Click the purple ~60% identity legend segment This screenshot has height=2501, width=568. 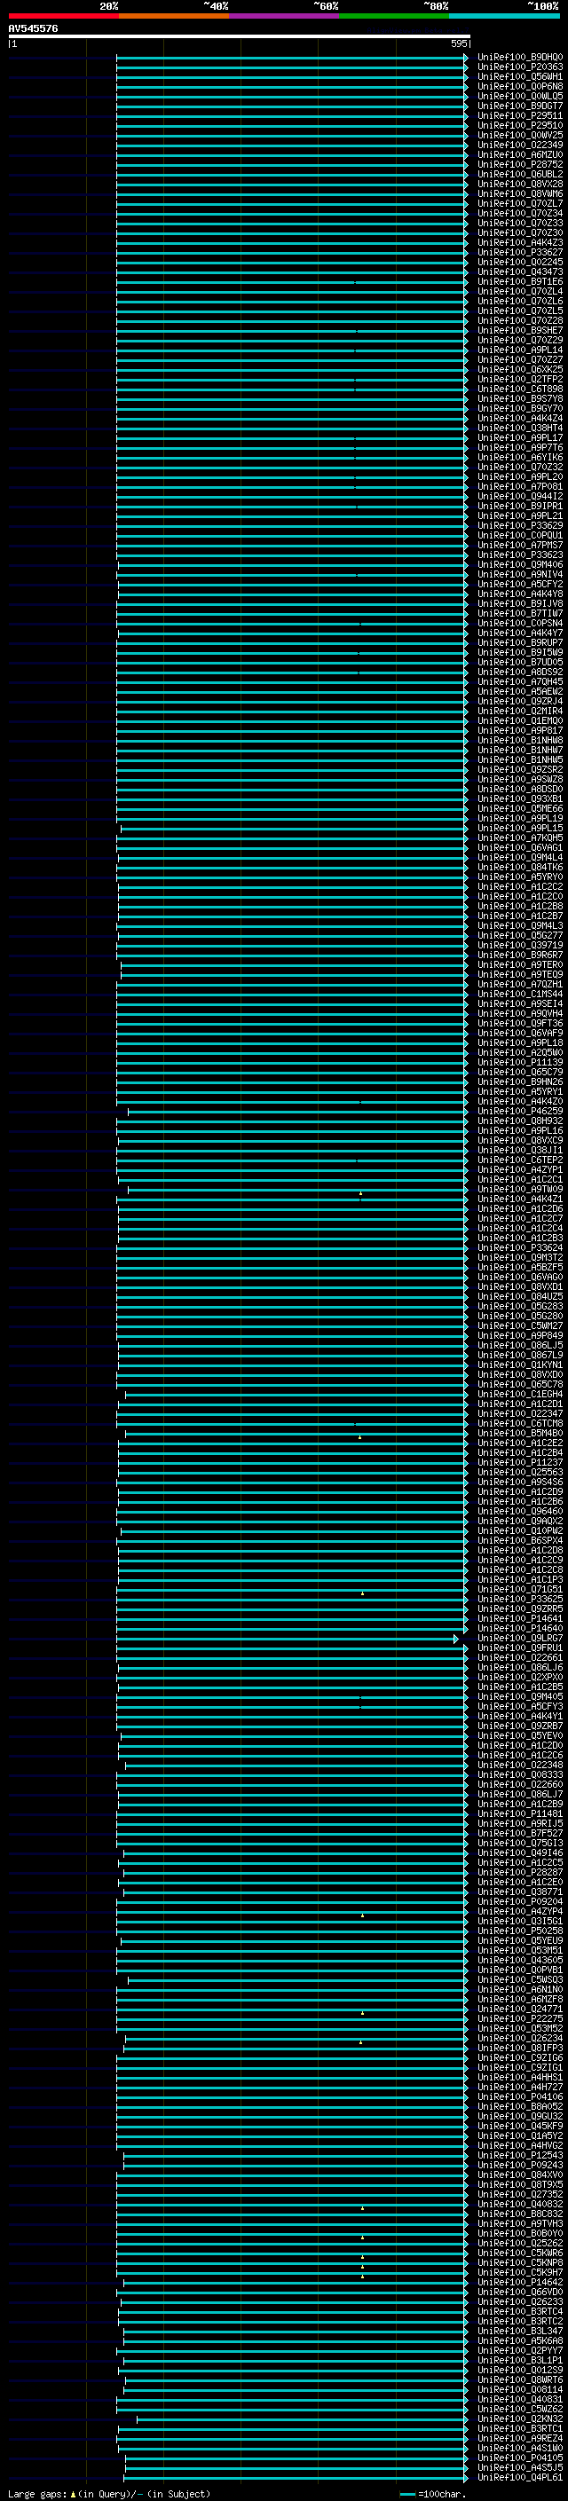point(285,16)
